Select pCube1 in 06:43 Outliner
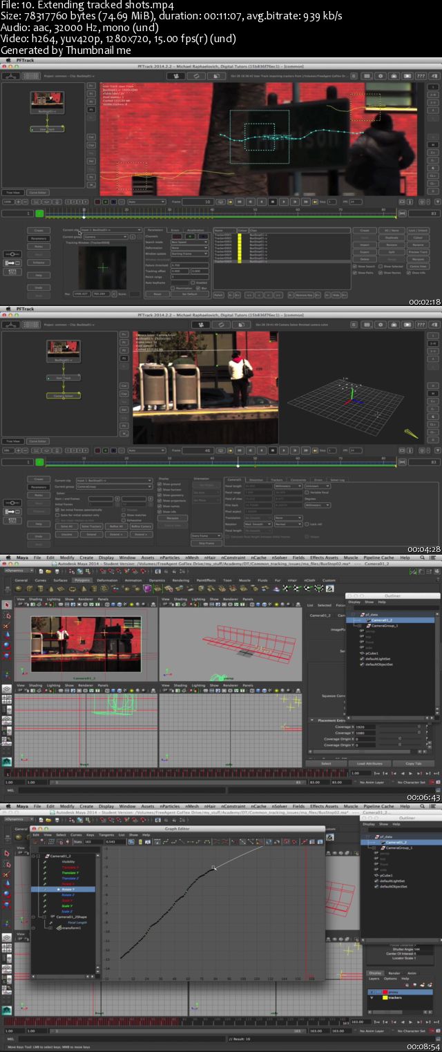The width and height of the screenshot is (442, 1052). point(372,653)
